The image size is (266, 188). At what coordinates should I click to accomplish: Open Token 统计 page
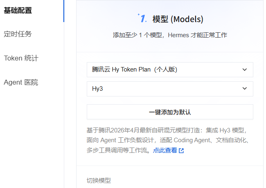(x=21, y=58)
